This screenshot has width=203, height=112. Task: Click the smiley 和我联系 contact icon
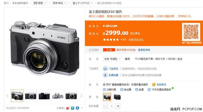(154, 85)
